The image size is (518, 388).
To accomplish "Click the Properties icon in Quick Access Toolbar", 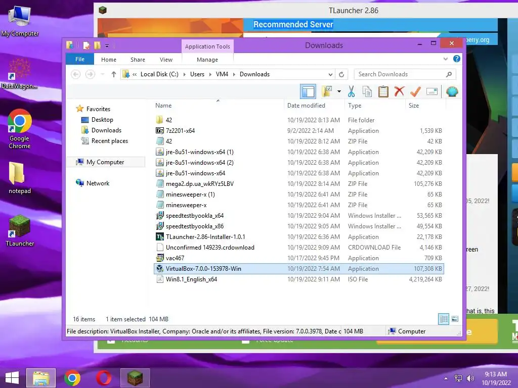I will tap(86, 45).
